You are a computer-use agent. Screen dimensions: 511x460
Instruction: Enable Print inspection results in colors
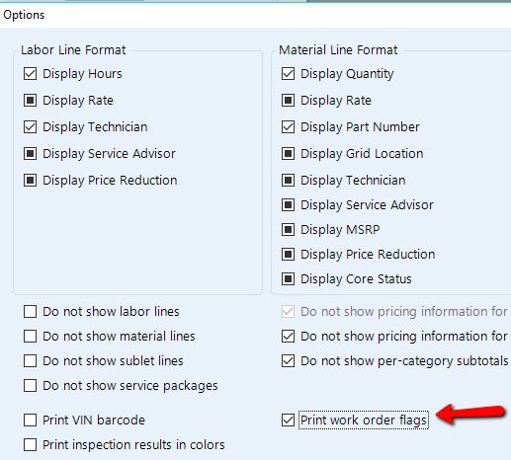30,445
